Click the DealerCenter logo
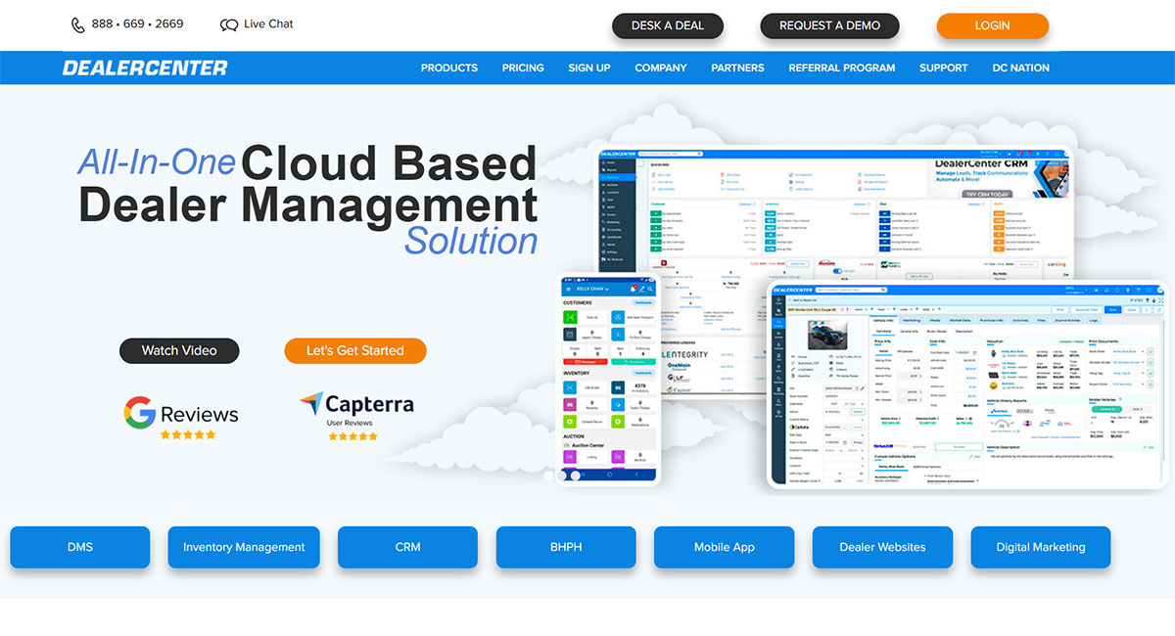Screen dimensions: 1175x636 tap(145, 68)
